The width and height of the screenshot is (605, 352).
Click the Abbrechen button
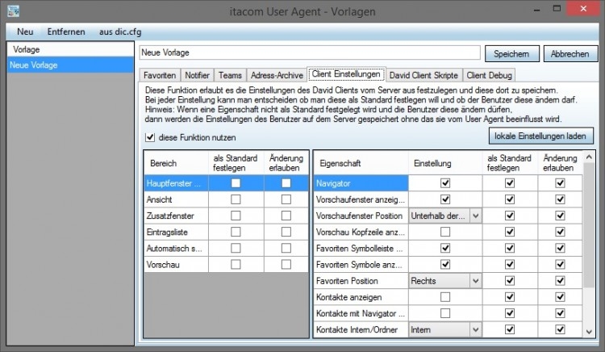pos(570,53)
